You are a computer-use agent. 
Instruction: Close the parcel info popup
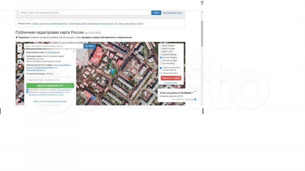point(75,51)
